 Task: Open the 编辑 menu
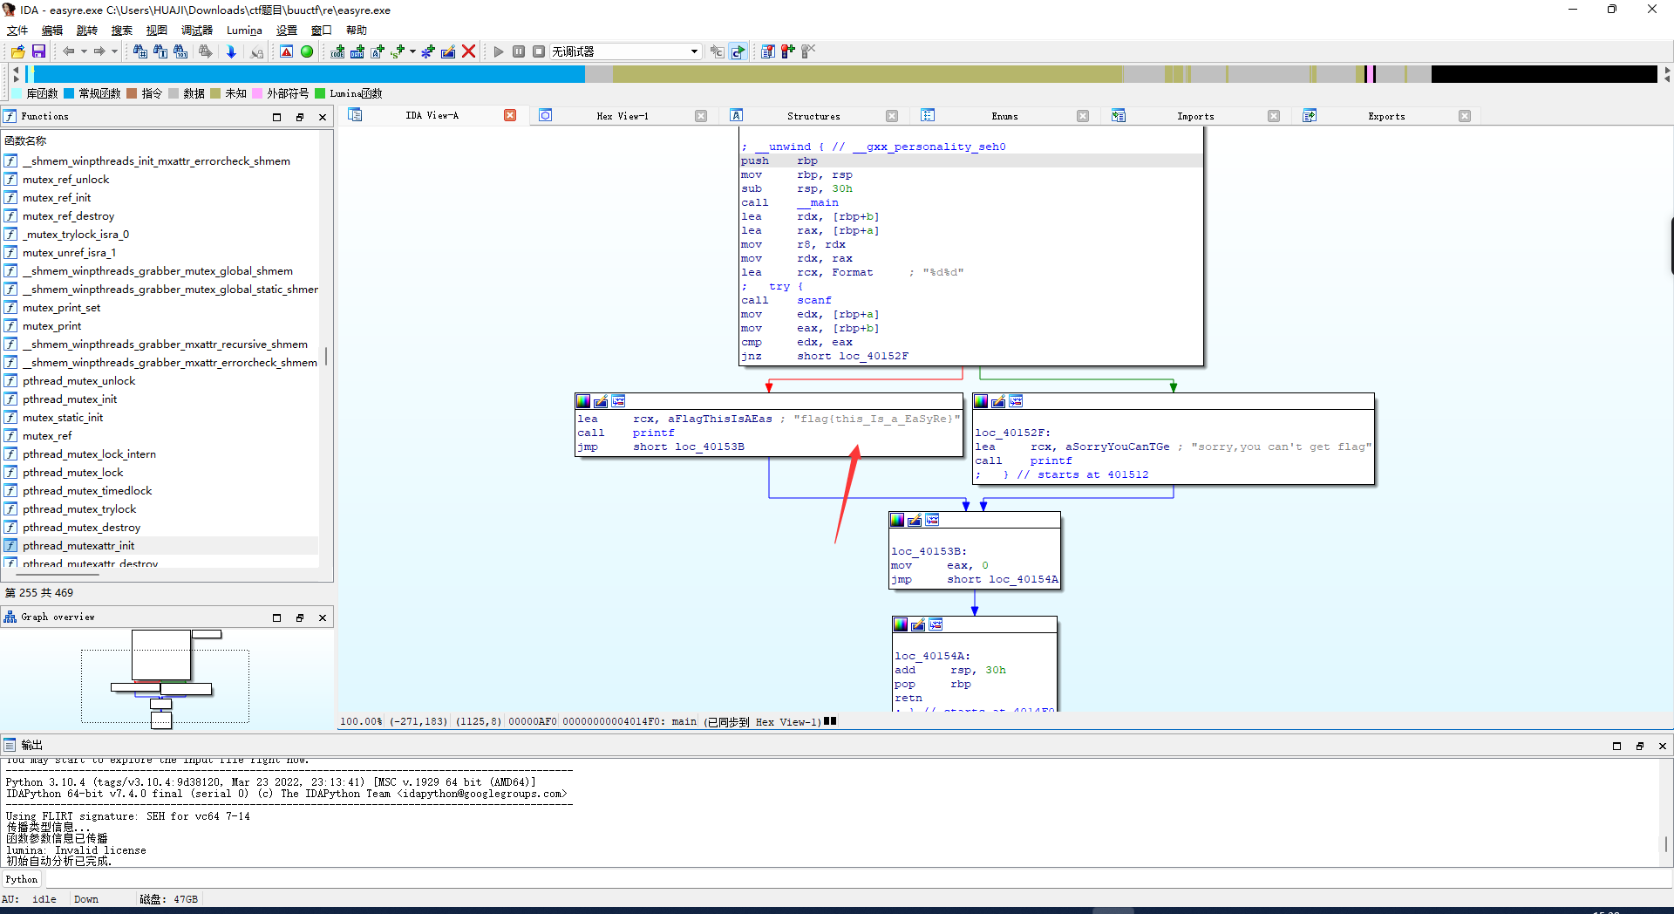(x=52, y=30)
